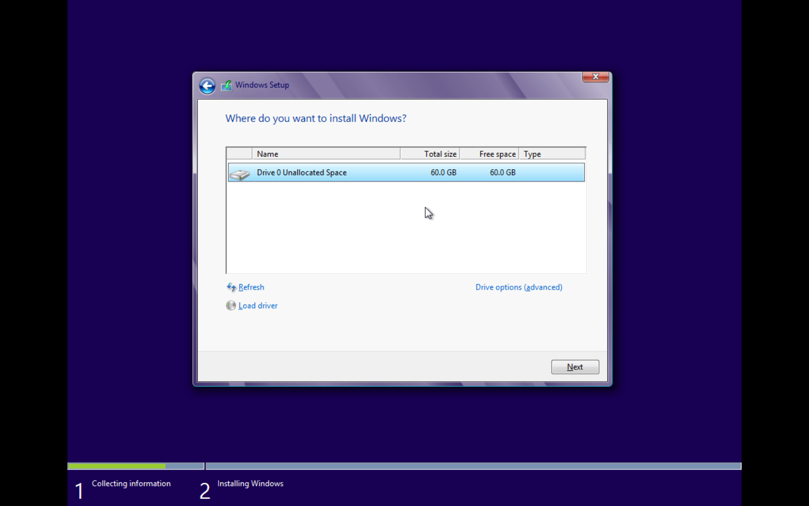809x506 pixels.
Task: Click the Refresh arrows icon
Action: [x=231, y=287]
